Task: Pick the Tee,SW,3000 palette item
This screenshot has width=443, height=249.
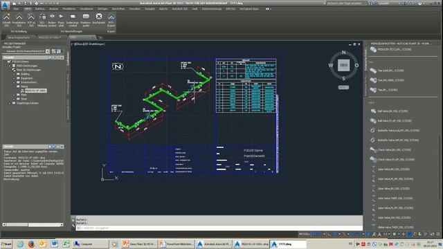Action: point(387,80)
